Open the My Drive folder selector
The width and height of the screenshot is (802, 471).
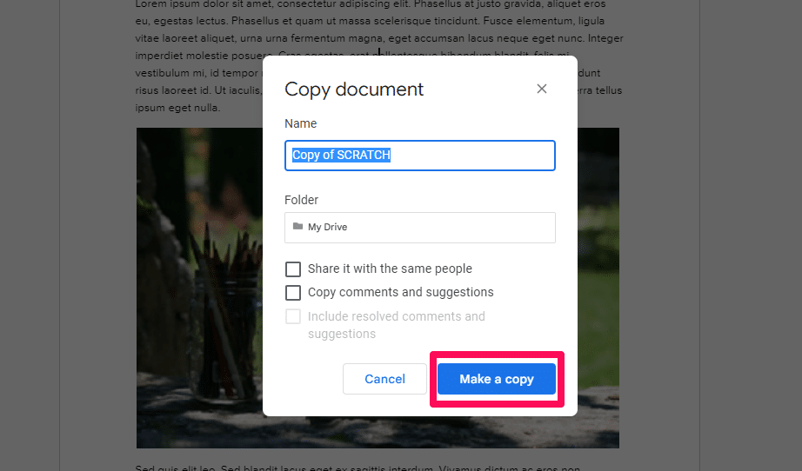420,228
